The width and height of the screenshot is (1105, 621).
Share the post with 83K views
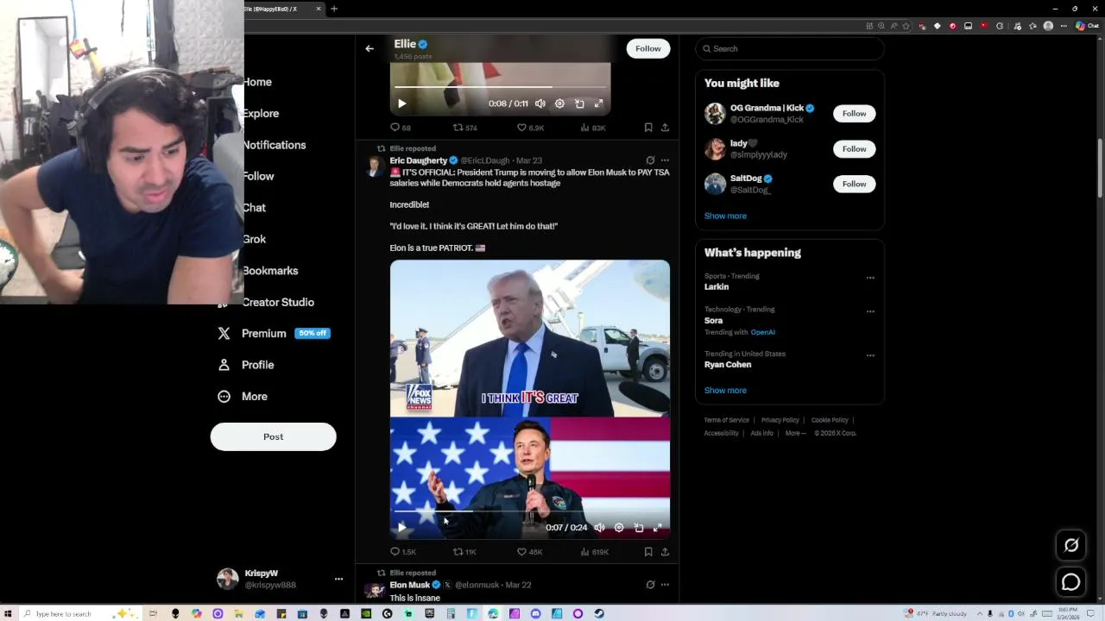click(x=665, y=128)
